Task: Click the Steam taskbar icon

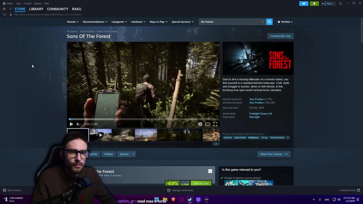Action: (x=190, y=199)
